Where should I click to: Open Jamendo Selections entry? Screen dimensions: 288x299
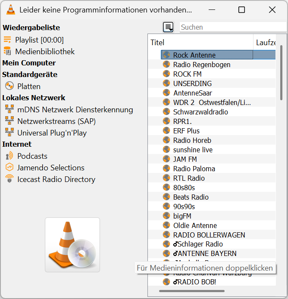(x=51, y=168)
